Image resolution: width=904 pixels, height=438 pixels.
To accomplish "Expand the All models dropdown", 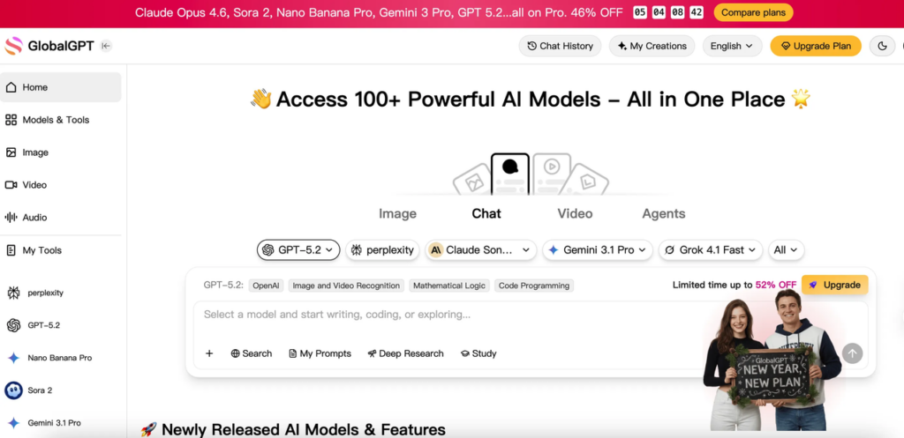I will 786,250.
